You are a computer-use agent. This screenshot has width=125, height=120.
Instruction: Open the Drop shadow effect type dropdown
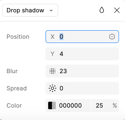coord(30,10)
